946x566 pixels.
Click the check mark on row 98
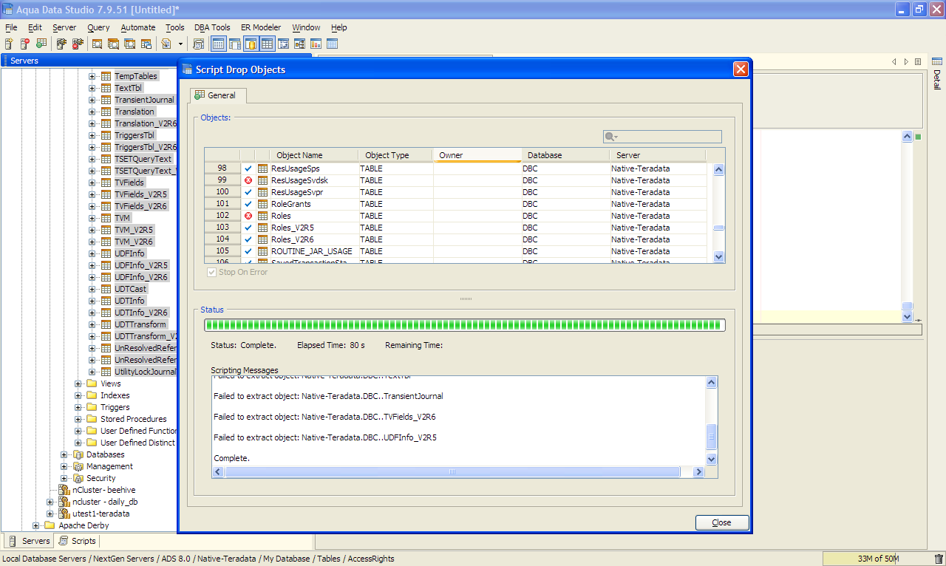(x=248, y=168)
